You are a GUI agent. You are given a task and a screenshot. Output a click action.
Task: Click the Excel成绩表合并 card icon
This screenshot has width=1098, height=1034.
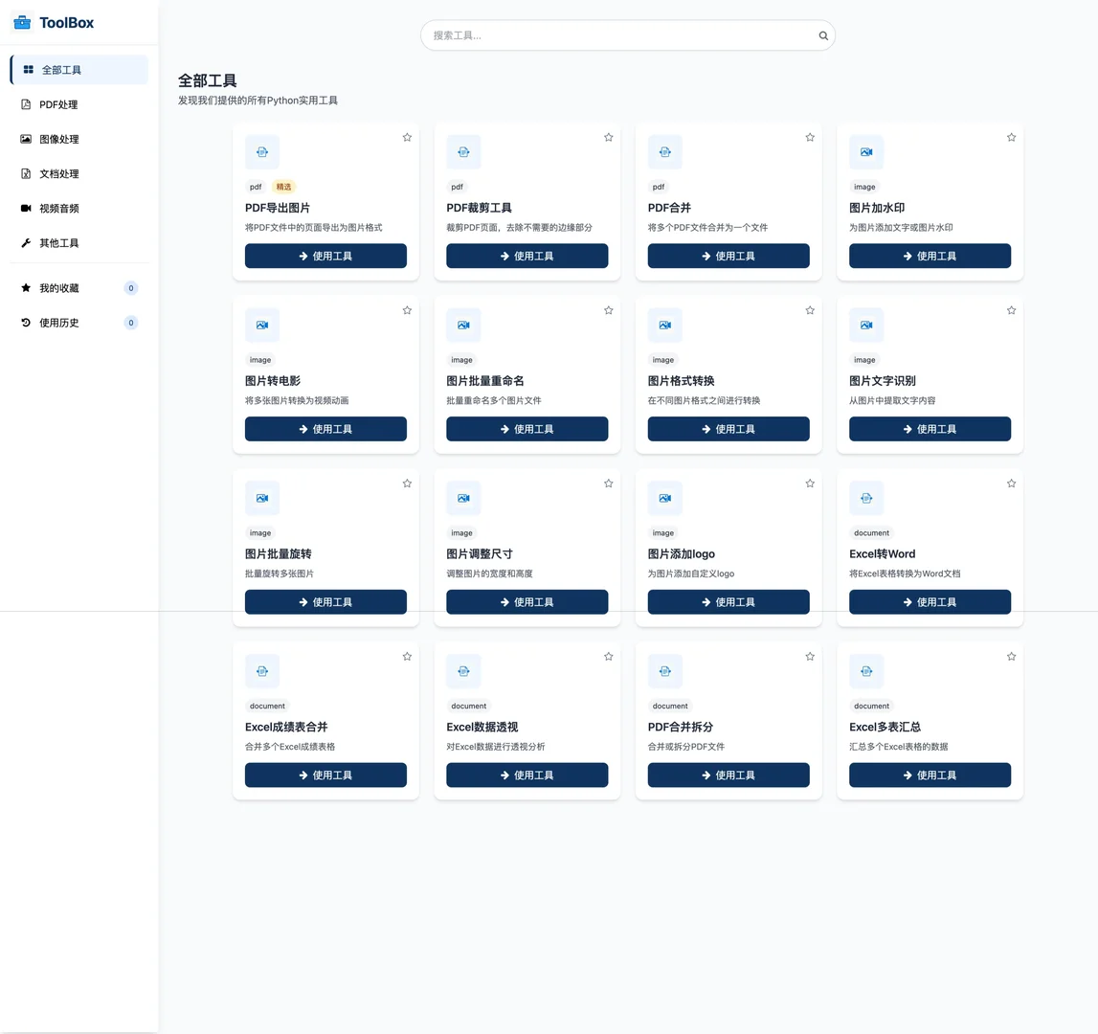pyautogui.click(x=262, y=671)
